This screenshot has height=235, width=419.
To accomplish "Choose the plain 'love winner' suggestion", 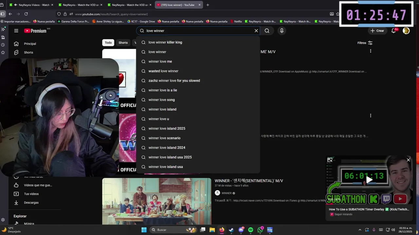I will [198, 52].
